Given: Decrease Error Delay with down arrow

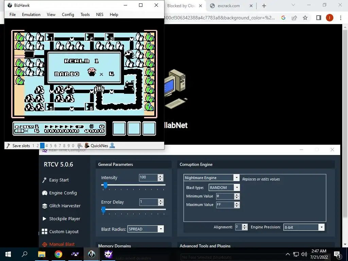Looking at the screenshot, I should pyautogui.click(x=160, y=204).
